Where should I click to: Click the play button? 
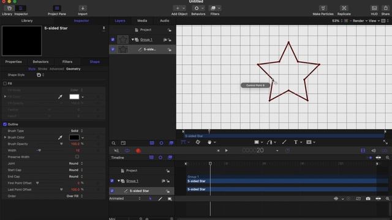point(226,150)
